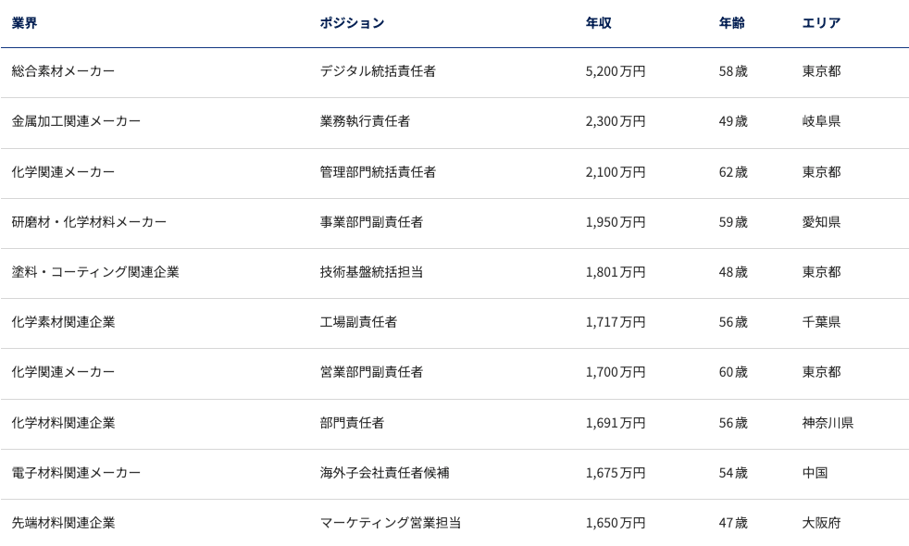Select the マーケティング営業担当 position cell
This screenshot has width=909, height=546.
[391, 523]
